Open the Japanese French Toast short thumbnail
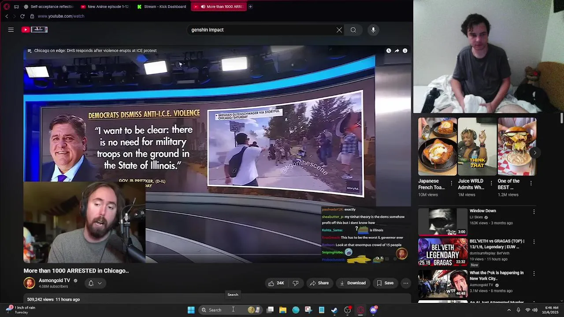Viewport: 564px width, 317px height. tap(438, 147)
